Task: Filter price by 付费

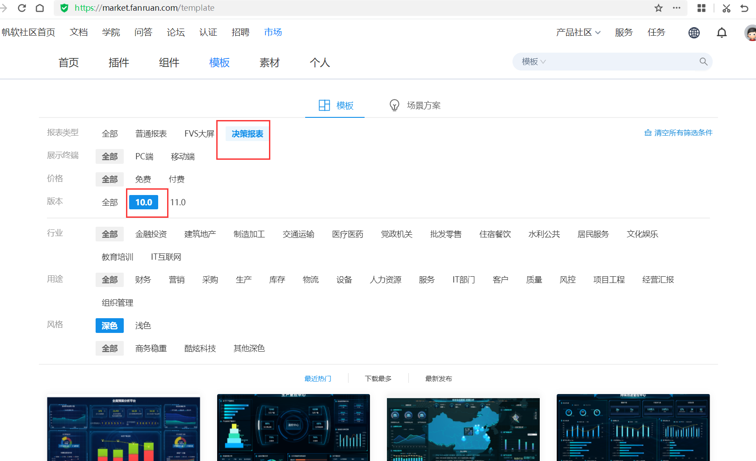Action: click(x=176, y=179)
